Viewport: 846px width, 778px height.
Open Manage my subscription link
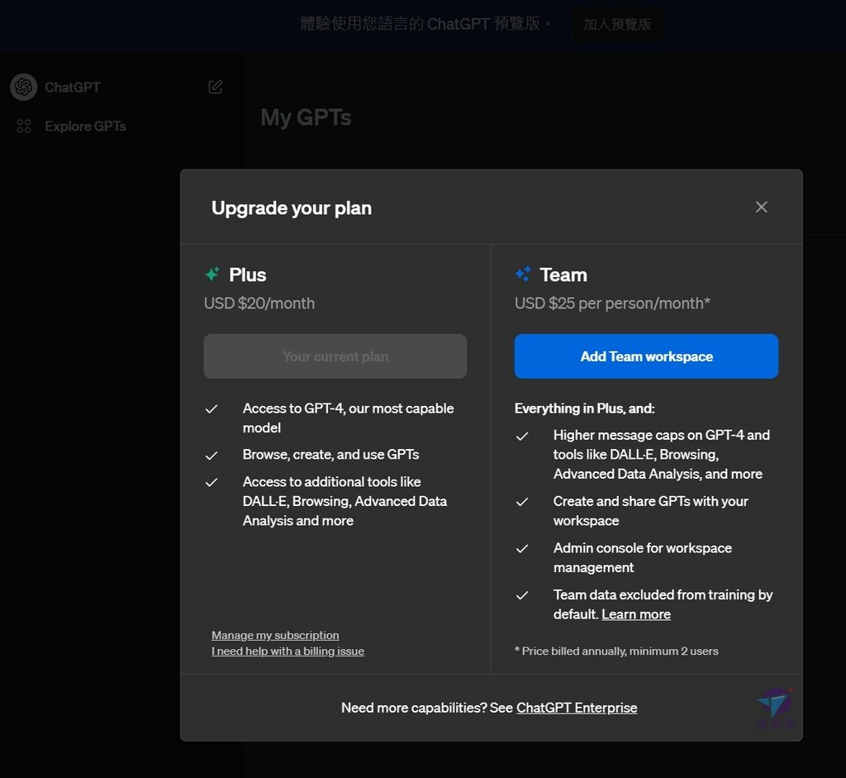(x=275, y=635)
